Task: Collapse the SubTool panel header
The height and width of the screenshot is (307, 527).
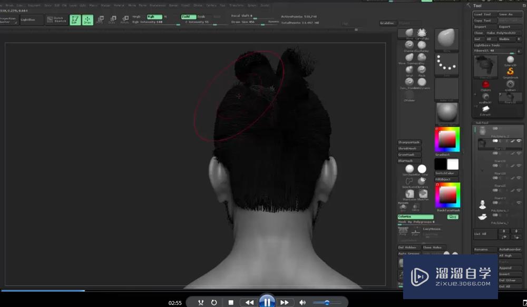Action: pyautogui.click(x=482, y=122)
